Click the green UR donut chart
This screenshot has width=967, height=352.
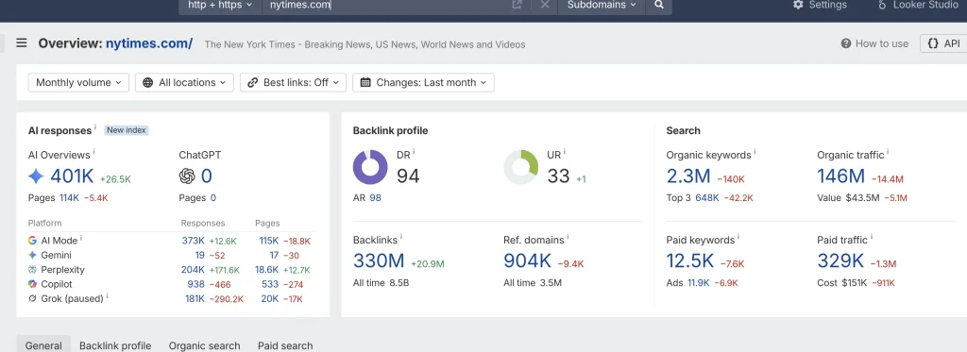521,167
